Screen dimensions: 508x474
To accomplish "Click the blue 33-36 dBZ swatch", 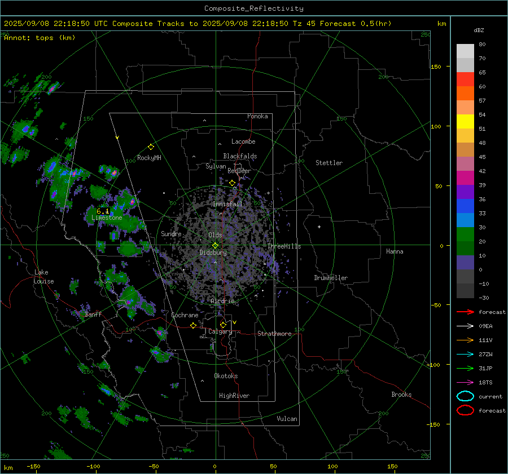I will coord(465,206).
